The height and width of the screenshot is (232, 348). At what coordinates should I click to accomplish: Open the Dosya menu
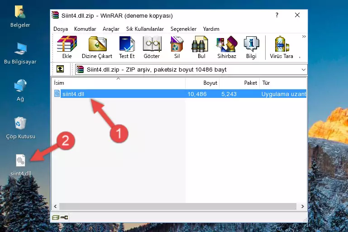click(61, 29)
